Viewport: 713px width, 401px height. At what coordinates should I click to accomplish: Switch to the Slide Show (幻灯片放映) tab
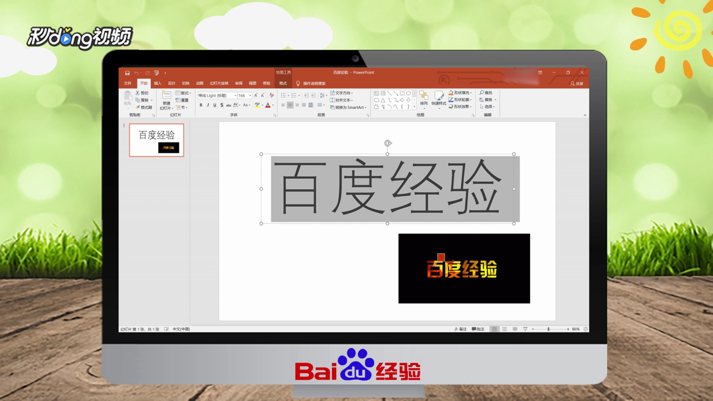click(x=219, y=84)
